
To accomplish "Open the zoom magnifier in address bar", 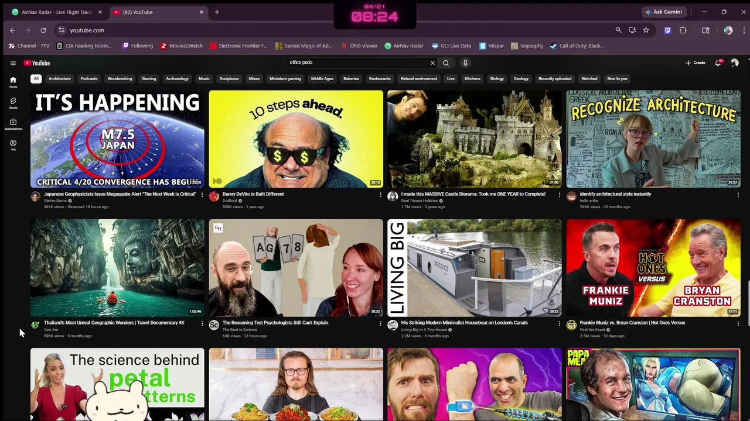I will coord(618,30).
